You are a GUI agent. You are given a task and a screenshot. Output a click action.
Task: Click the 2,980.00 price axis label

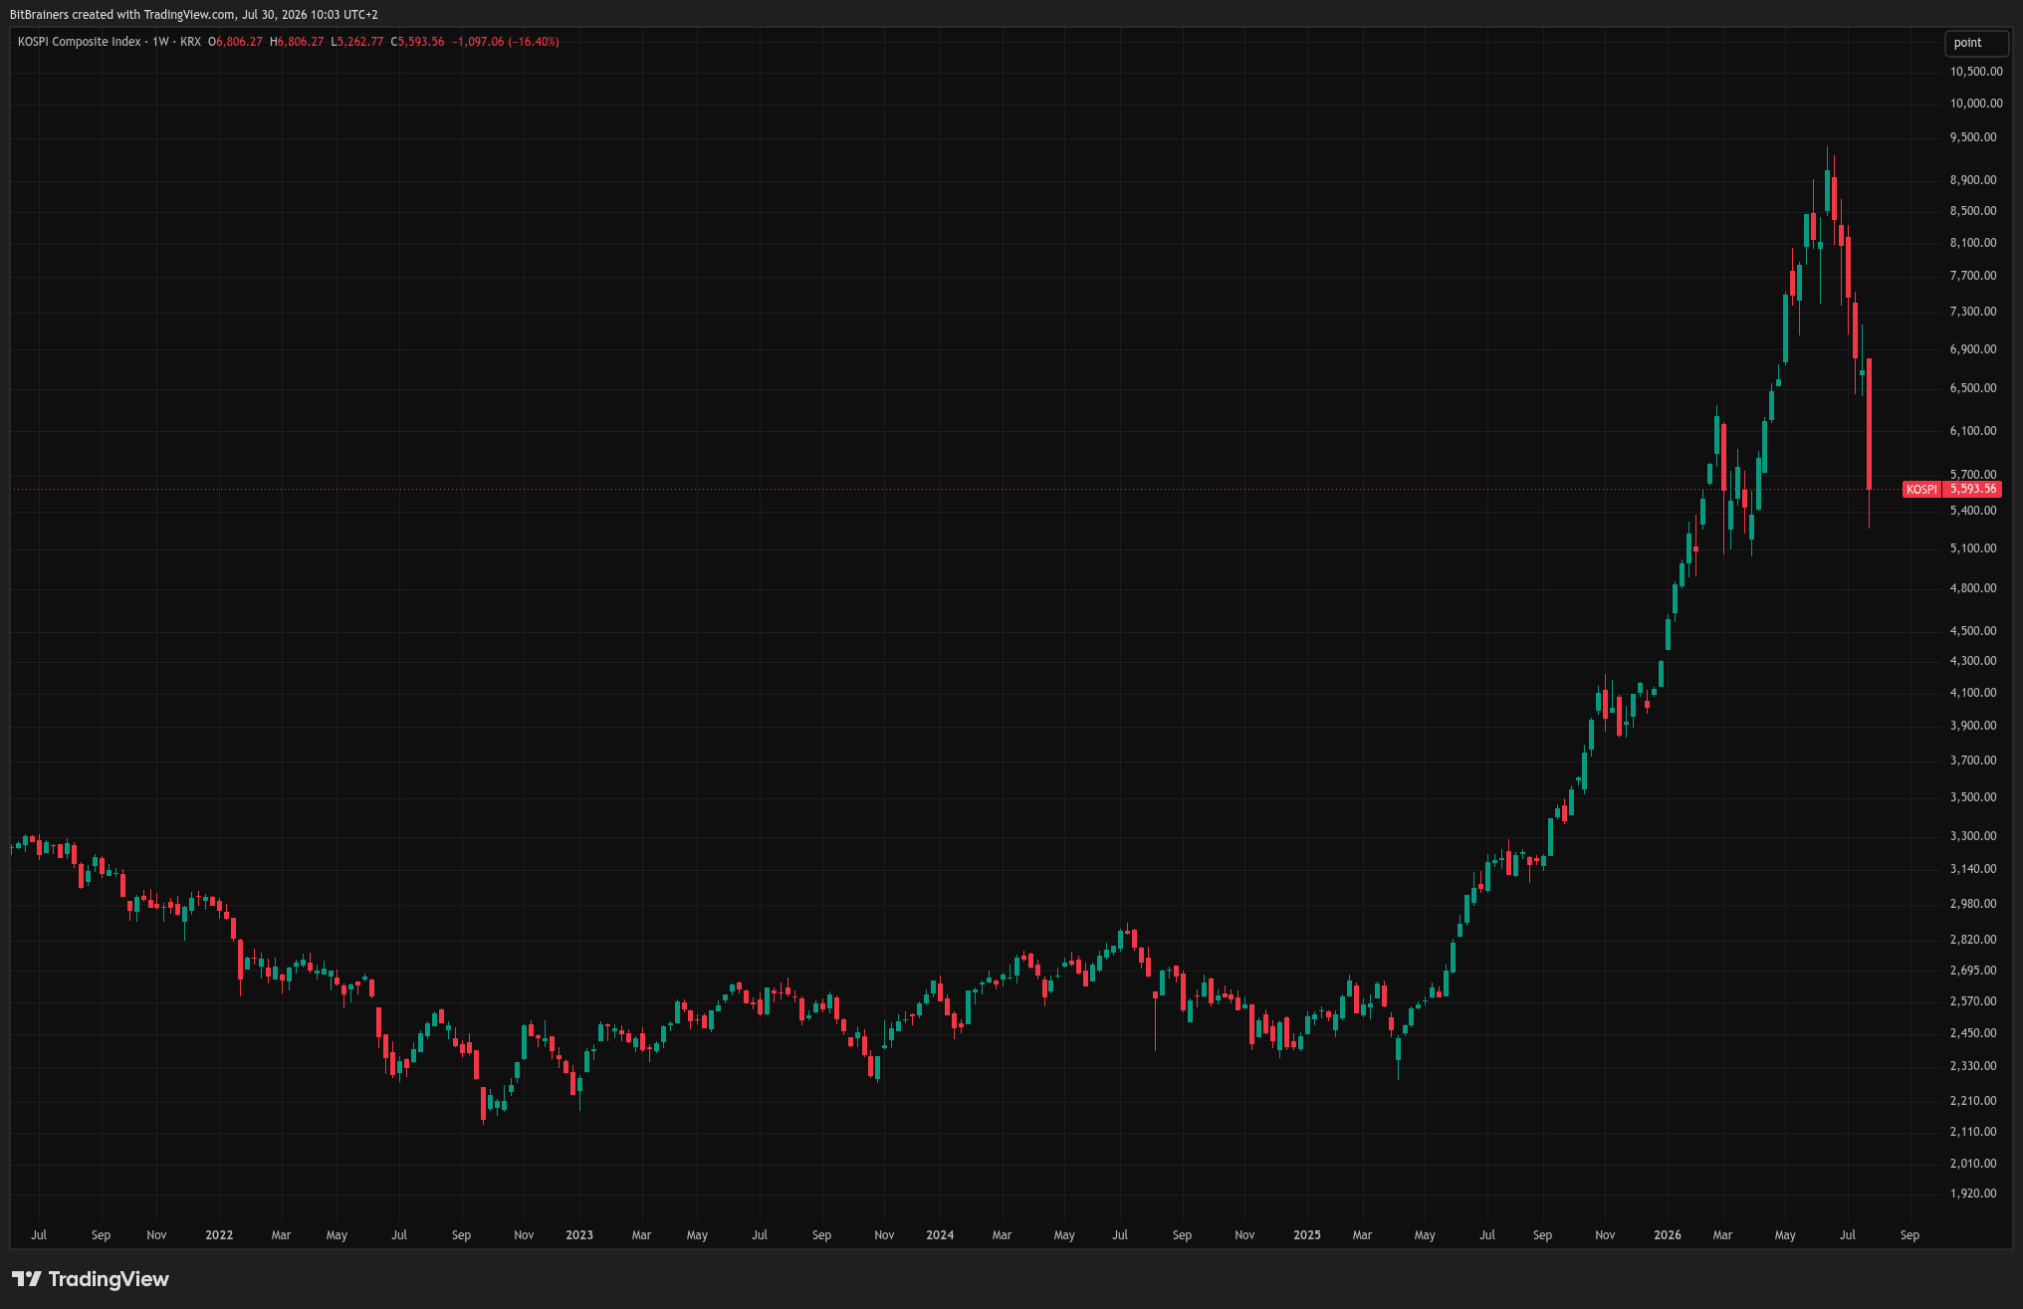pyautogui.click(x=1973, y=904)
